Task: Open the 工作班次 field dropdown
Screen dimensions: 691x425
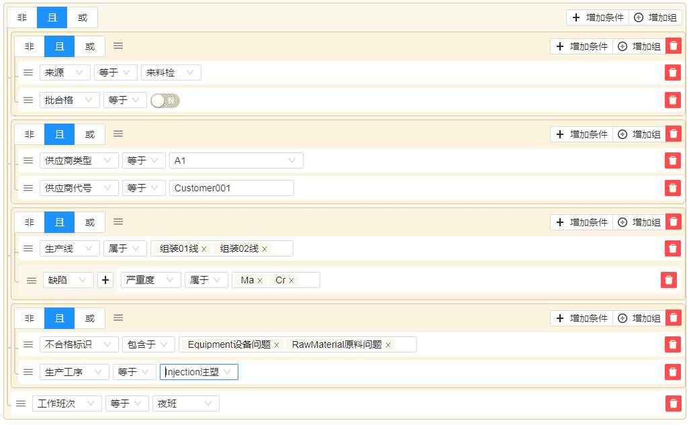Action: (67, 404)
